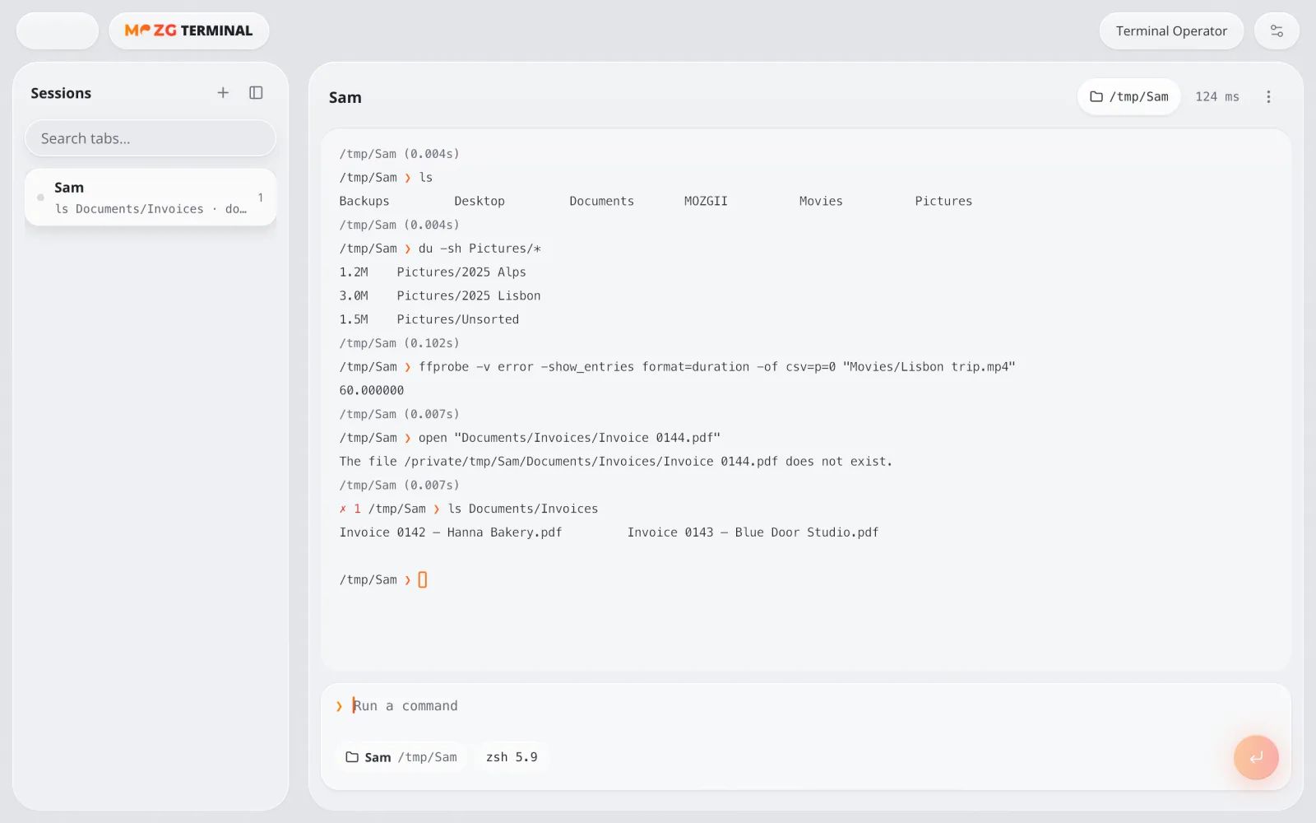Click the MOZGII directory in ls output
The height and width of the screenshot is (823, 1316).
coord(706,201)
